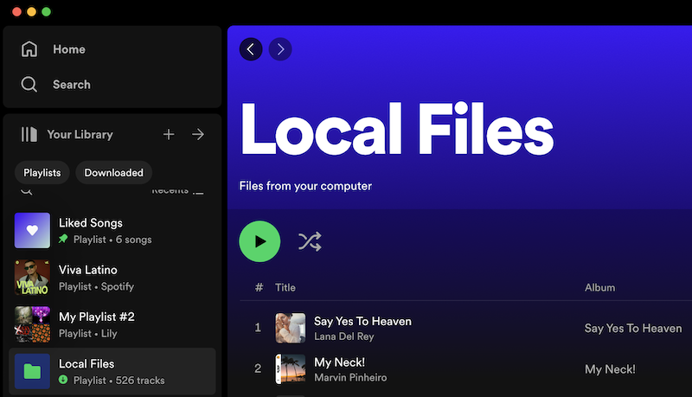Click the Your Library label
The width and height of the screenshot is (692, 397).
point(80,135)
